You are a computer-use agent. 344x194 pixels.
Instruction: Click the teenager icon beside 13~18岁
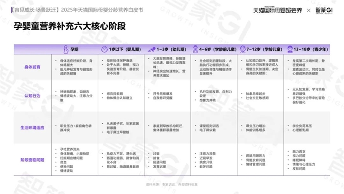(290, 49)
